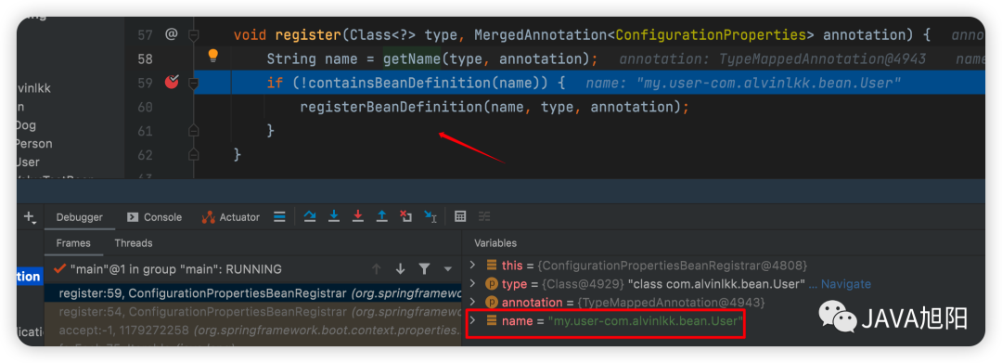Click the Run to Cursor icon
This screenshot has width=1002, height=363.
coord(430,216)
